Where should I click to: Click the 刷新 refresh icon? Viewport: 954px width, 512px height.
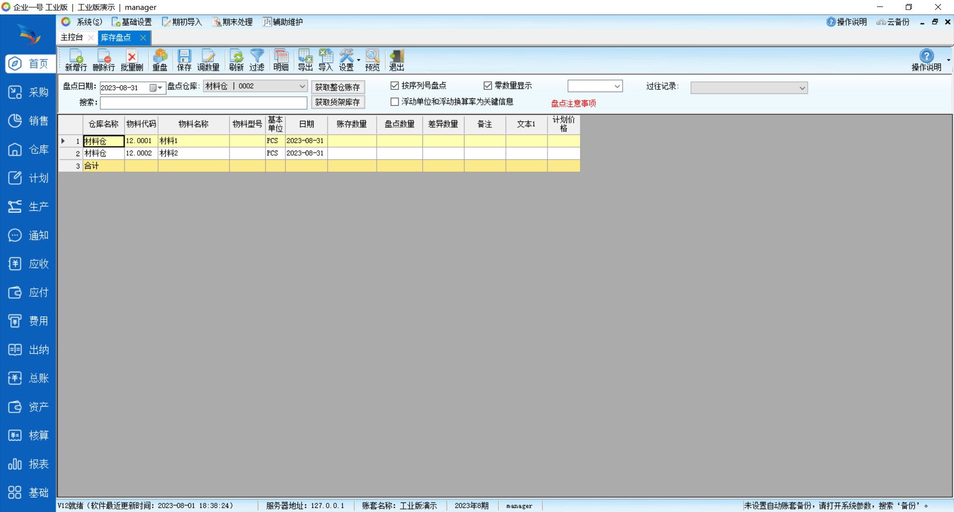(236, 60)
